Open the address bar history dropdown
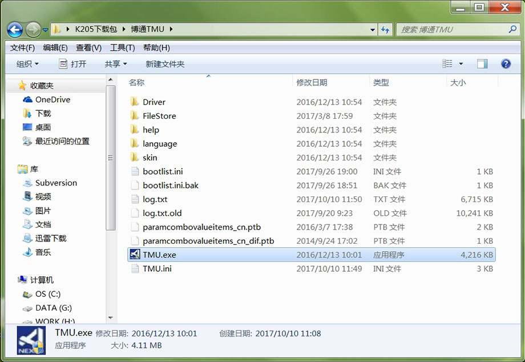 click(373, 29)
